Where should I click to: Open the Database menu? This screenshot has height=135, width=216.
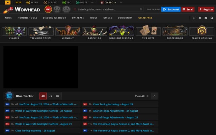click(78, 18)
